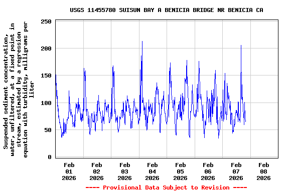Click the Feb 04 2026 date label

click(152, 171)
